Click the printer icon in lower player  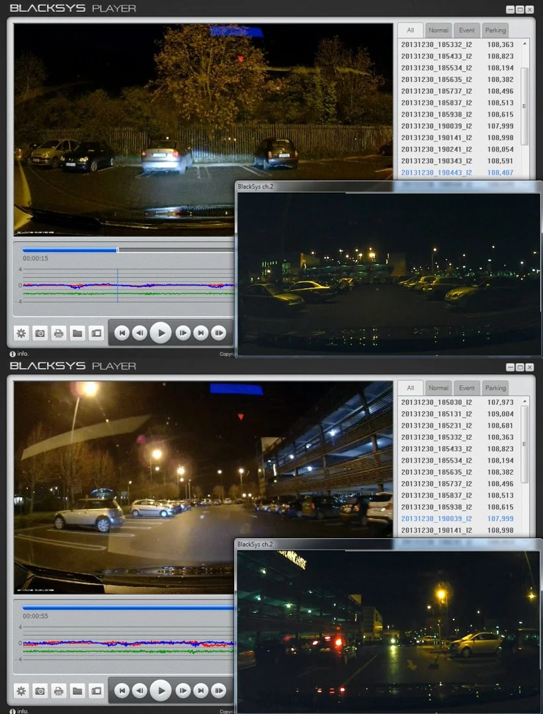click(59, 691)
